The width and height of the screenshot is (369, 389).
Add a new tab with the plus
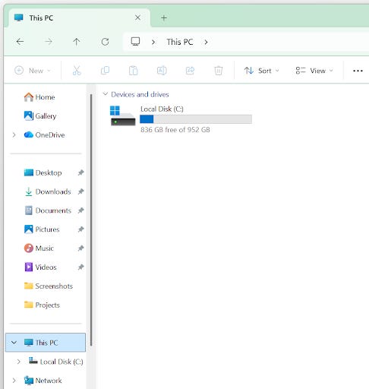click(164, 18)
